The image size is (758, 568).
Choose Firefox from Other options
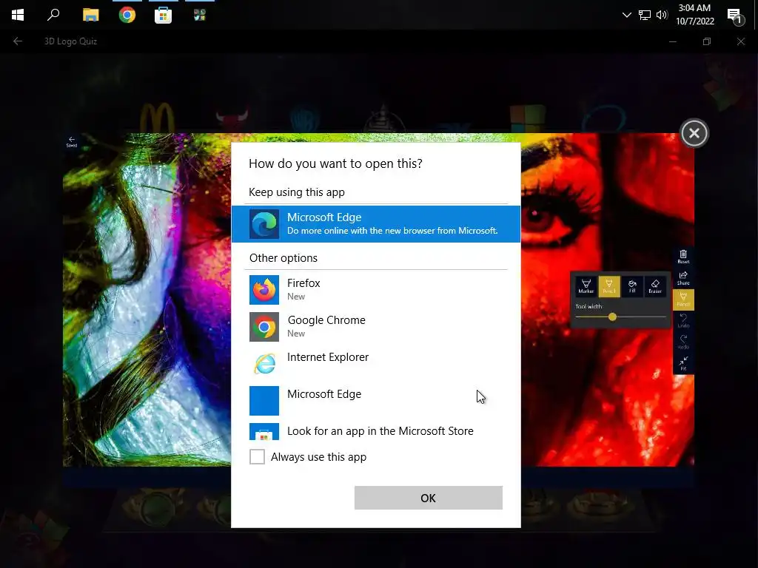375,290
